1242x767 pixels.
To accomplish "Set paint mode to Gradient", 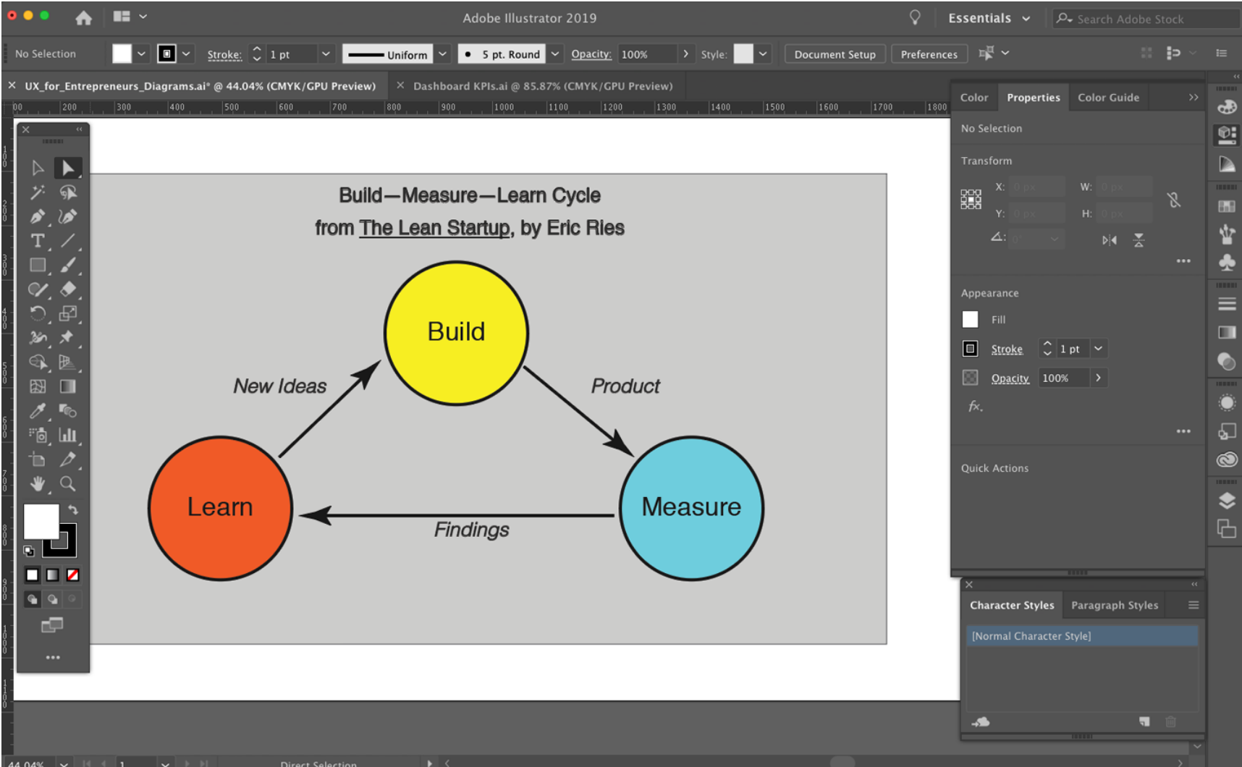I will pos(53,575).
